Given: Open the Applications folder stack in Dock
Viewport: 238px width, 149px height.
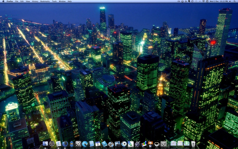Looking at the screenshot, I should coord(173,143).
